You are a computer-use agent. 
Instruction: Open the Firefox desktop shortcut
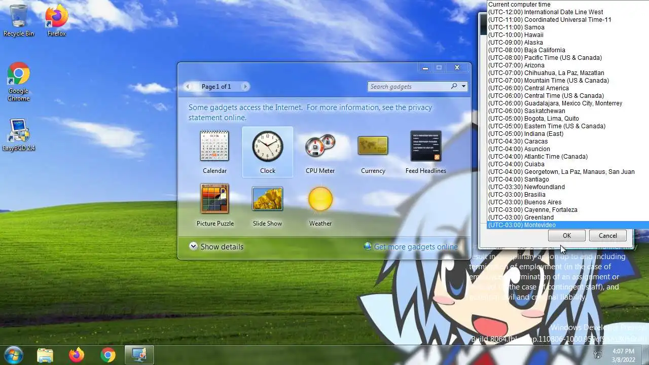pos(56,20)
